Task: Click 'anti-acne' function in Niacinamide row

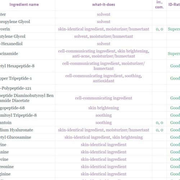Action: click(x=81, y=56)
